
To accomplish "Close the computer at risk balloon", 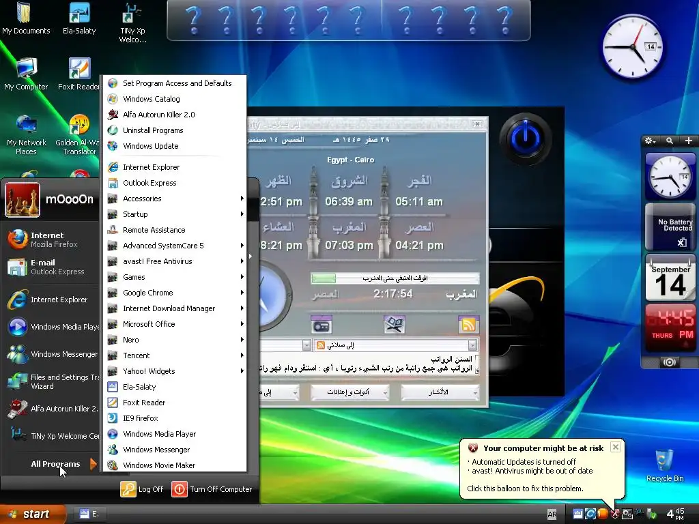I will point(616,447).
